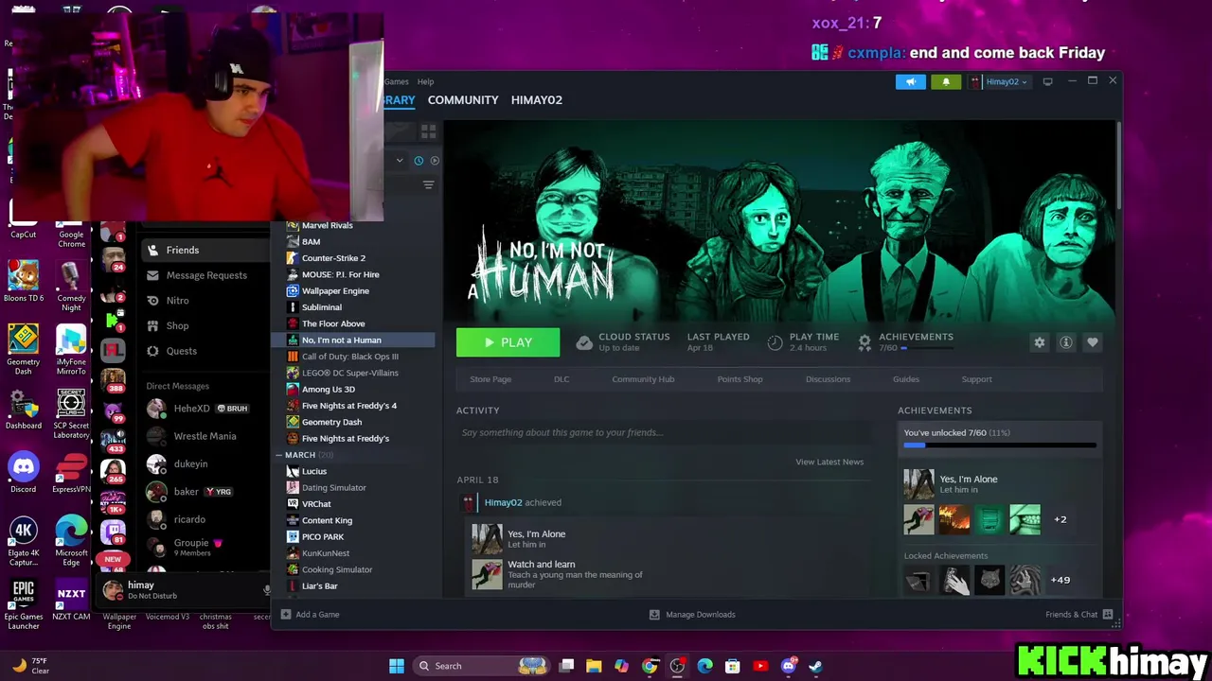Enter Steam Big Picture mode

click(1047, 81)
